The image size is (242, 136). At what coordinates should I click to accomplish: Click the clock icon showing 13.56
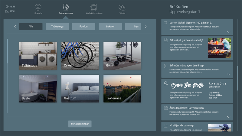coord(7,6)
